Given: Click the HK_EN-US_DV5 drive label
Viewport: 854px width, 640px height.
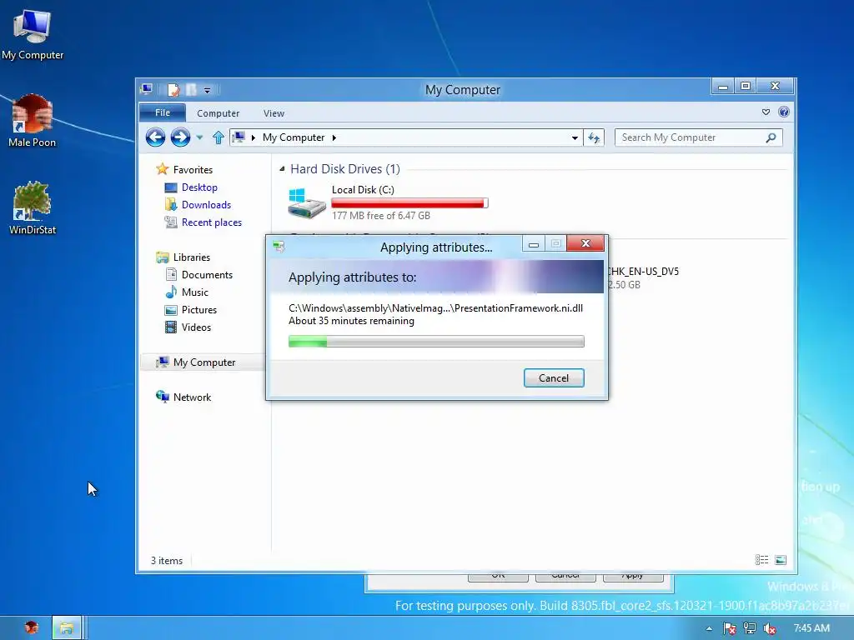Looking at the screenshot, I should [x=643, y=271].
